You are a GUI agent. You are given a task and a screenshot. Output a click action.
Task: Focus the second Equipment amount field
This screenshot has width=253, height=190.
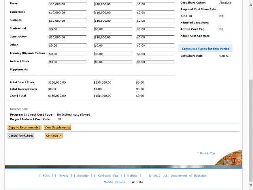point(113,13)
